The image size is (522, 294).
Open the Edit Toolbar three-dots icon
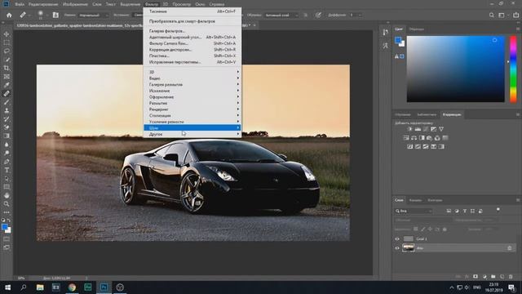[x=7, y=212]
